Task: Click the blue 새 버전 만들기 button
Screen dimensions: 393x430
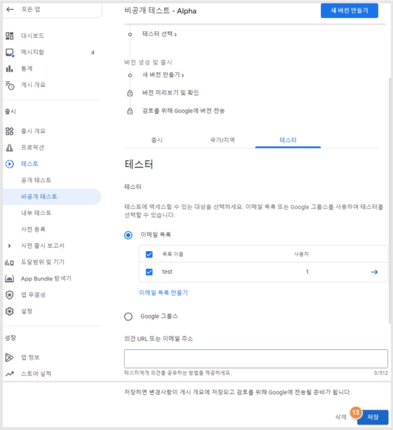Action: [x=349, y=11]
